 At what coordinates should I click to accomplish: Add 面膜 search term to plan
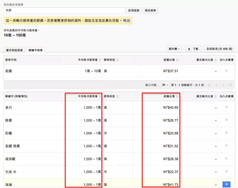pos(226,71)
